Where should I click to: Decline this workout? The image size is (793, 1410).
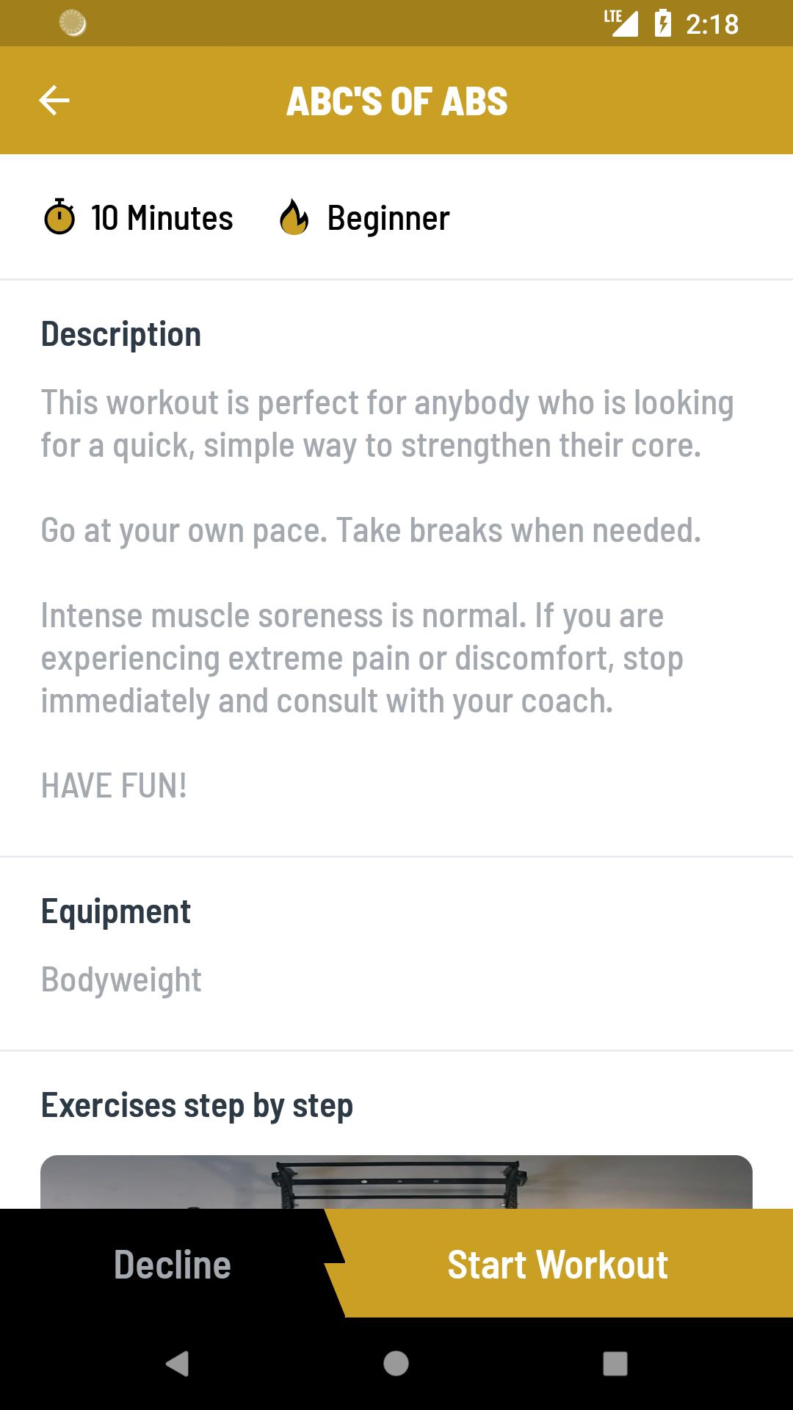[173, 1264]
